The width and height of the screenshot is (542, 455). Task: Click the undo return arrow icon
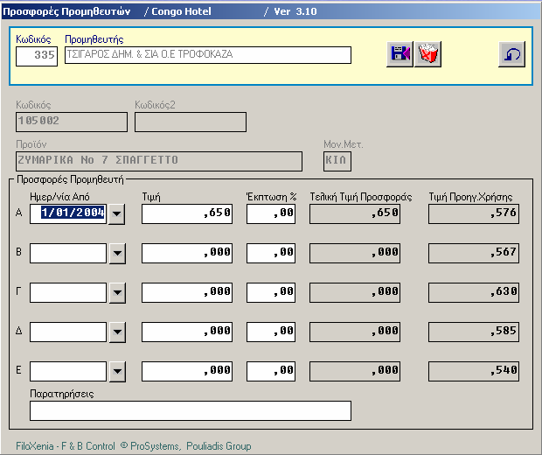(x=512, y=54)
